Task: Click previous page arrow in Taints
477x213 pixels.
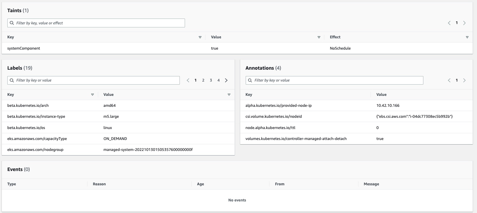Action: (x=449, y=23)
